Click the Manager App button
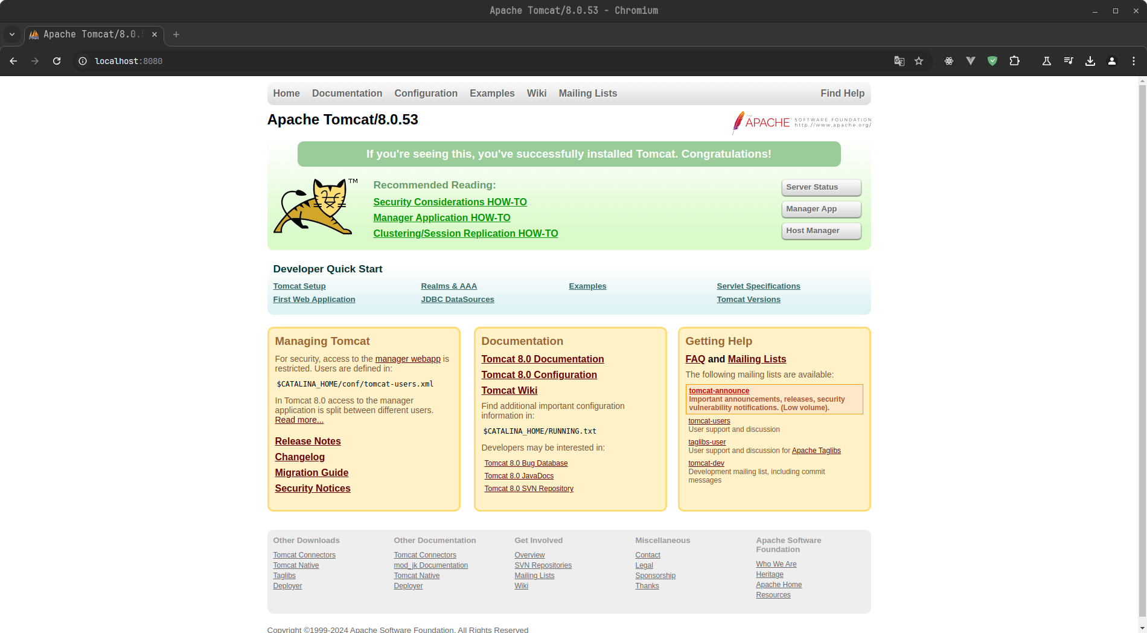 (821, 209)
